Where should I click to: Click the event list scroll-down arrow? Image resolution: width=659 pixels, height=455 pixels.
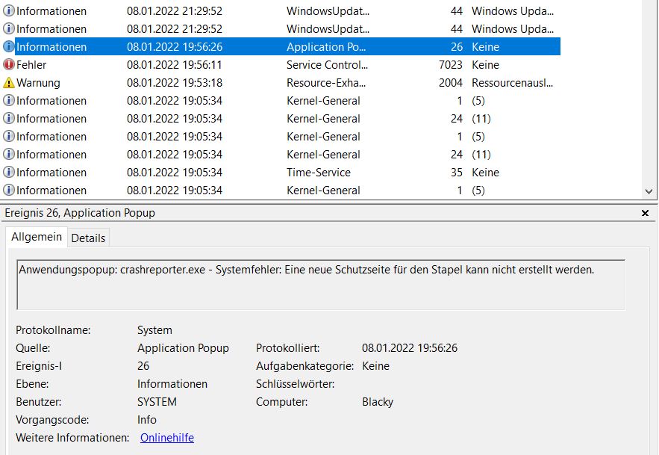coord(650,192)
